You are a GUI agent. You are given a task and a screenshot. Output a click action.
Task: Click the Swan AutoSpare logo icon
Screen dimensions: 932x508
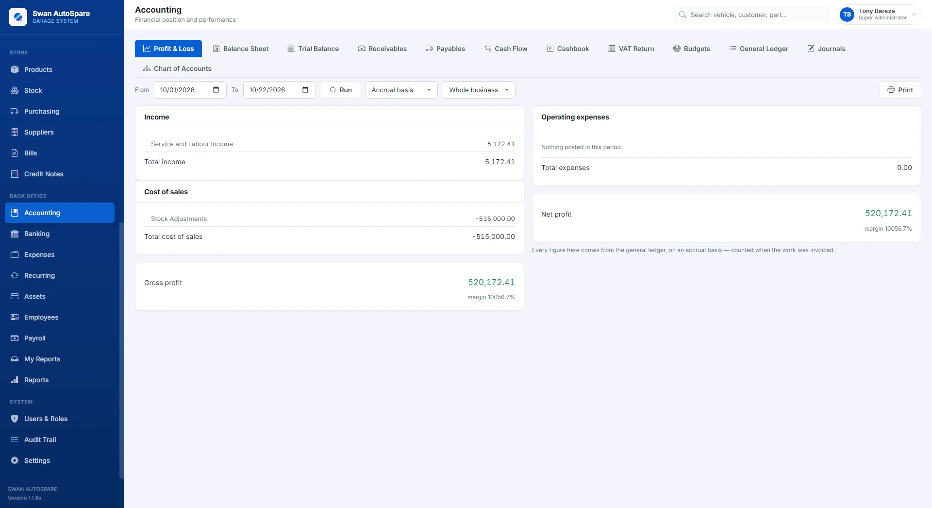click(x=18, y=17)
